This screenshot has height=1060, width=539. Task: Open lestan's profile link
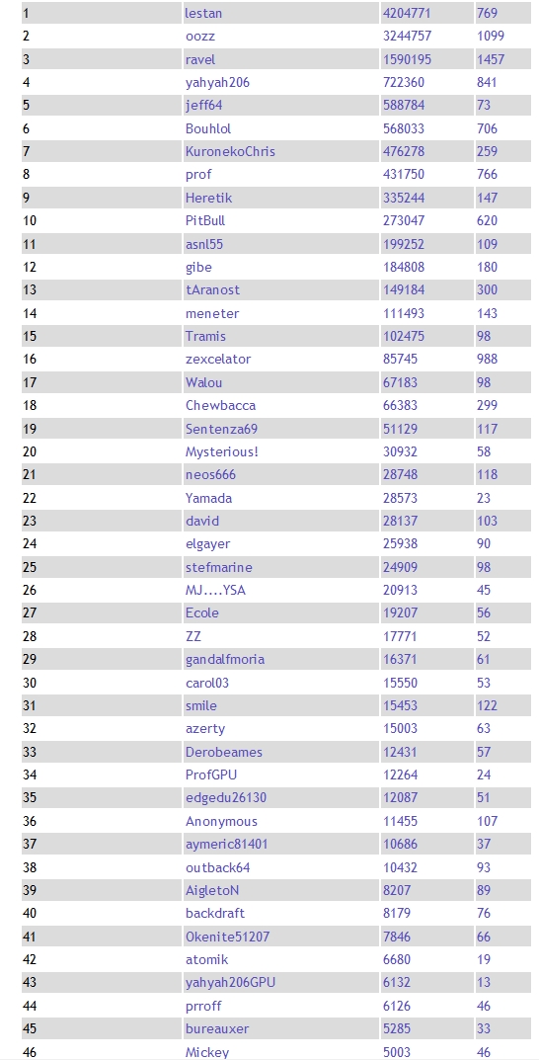click(x=203, y=13)
